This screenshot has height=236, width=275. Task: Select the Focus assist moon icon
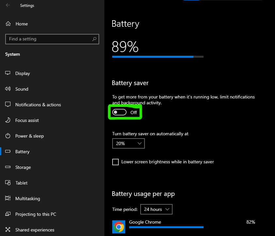click(x=8, y=120)
